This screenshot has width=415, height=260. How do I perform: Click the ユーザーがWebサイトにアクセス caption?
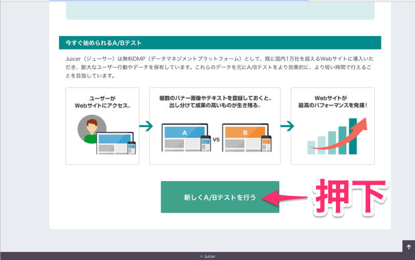(x=102, y=102)
